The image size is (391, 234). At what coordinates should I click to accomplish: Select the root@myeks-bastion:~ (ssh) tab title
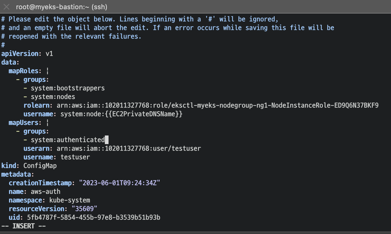coord(62,7)
